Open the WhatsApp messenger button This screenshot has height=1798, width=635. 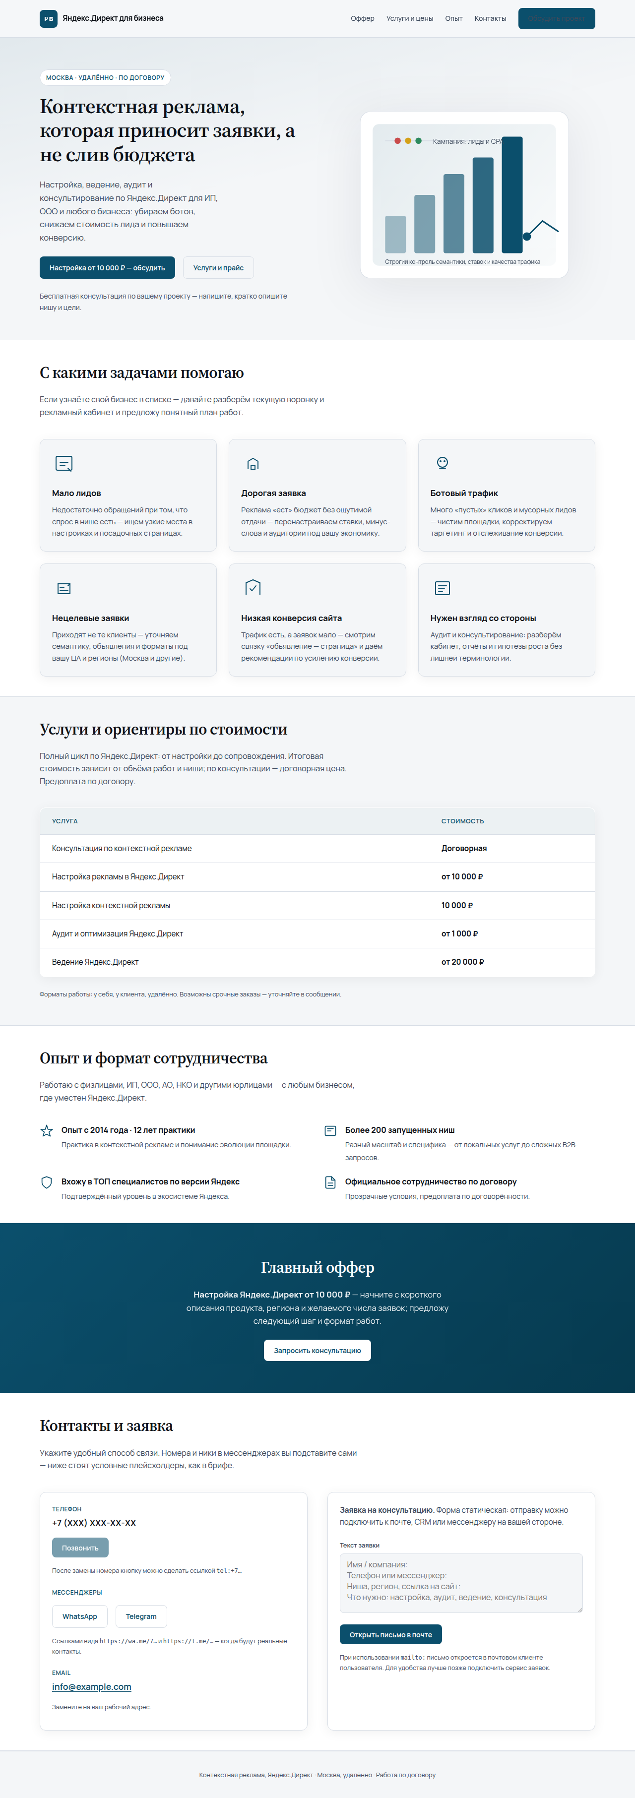pos(79,1616)
